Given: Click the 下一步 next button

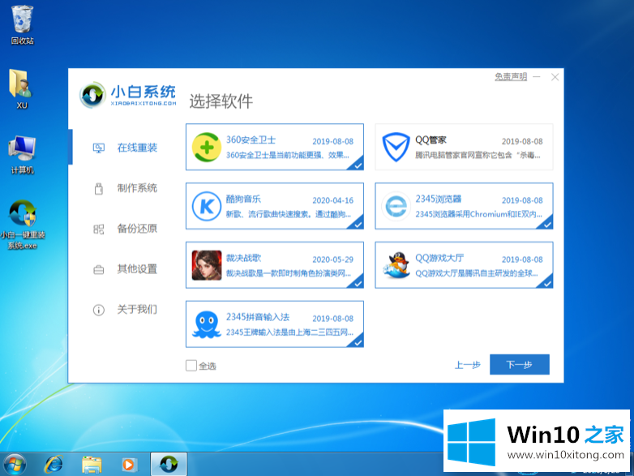Looking at the screenshot, I should (520, 365).
